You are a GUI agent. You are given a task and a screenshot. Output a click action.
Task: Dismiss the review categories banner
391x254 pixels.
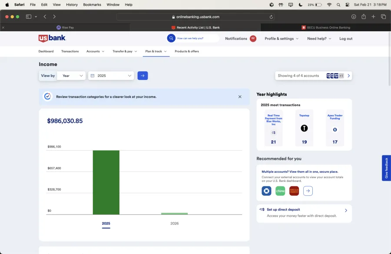point(240,97)
